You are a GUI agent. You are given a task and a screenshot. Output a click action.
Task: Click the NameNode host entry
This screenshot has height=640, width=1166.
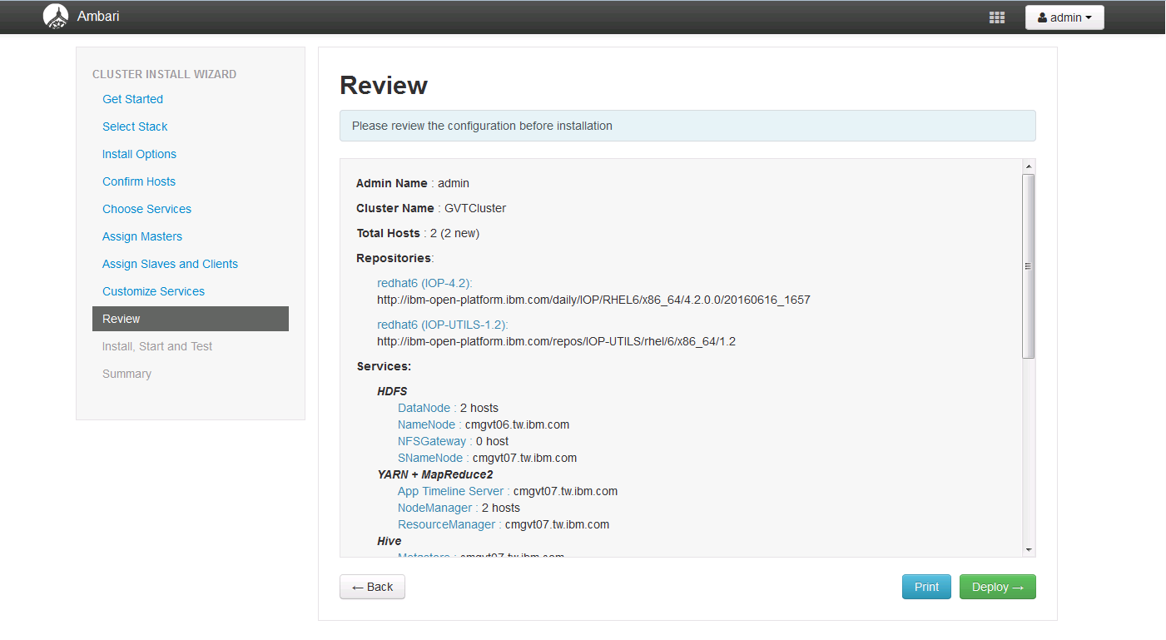coord(484,424)
